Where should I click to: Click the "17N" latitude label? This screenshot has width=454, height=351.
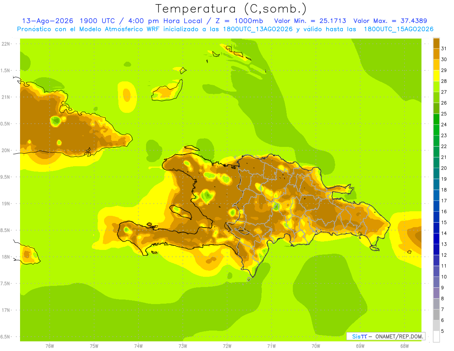6,310
